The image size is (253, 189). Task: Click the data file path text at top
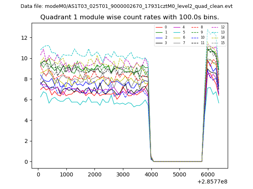coord(126,6)
